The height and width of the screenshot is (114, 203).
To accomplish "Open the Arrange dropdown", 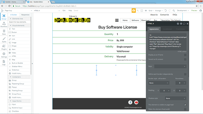I will point(159,11).
